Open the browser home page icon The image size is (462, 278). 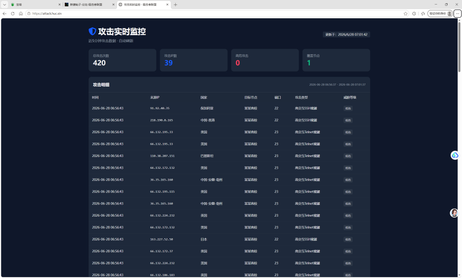click(21, 14)
